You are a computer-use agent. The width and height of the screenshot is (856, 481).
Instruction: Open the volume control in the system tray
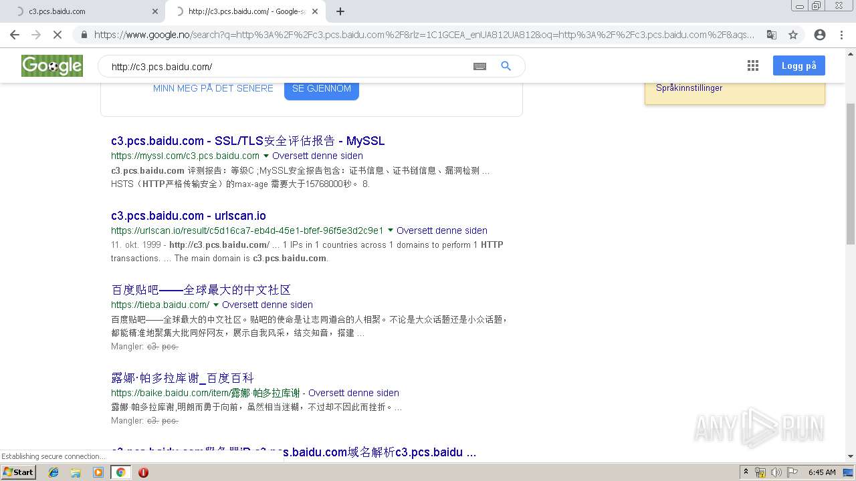pyautogui.click(x=776, y=472)
